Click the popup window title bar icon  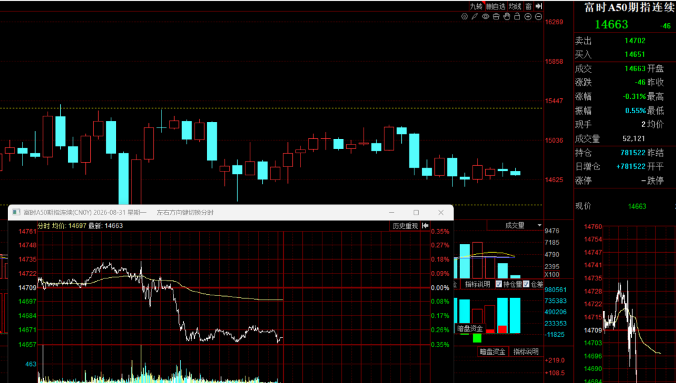coord(16,212)
